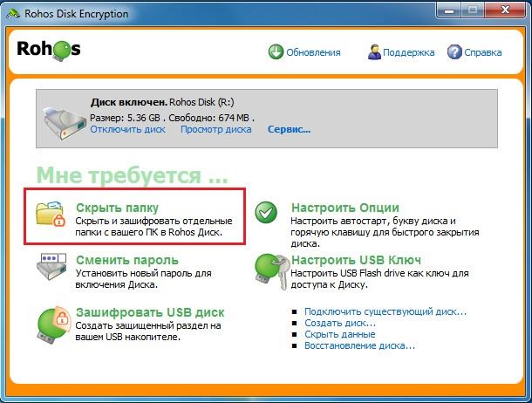
Task: Click the Support person icon
Action: click(375, 52)
